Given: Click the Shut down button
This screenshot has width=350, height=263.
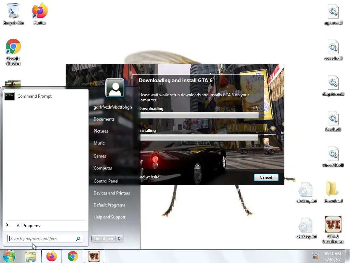Looking at the screenshot, I should (104, 239).
